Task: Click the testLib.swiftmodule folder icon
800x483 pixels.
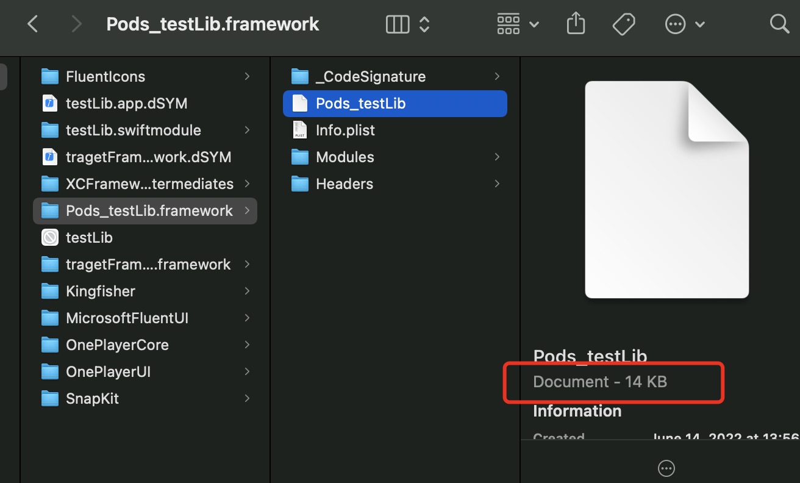Action: click(49, 130)
